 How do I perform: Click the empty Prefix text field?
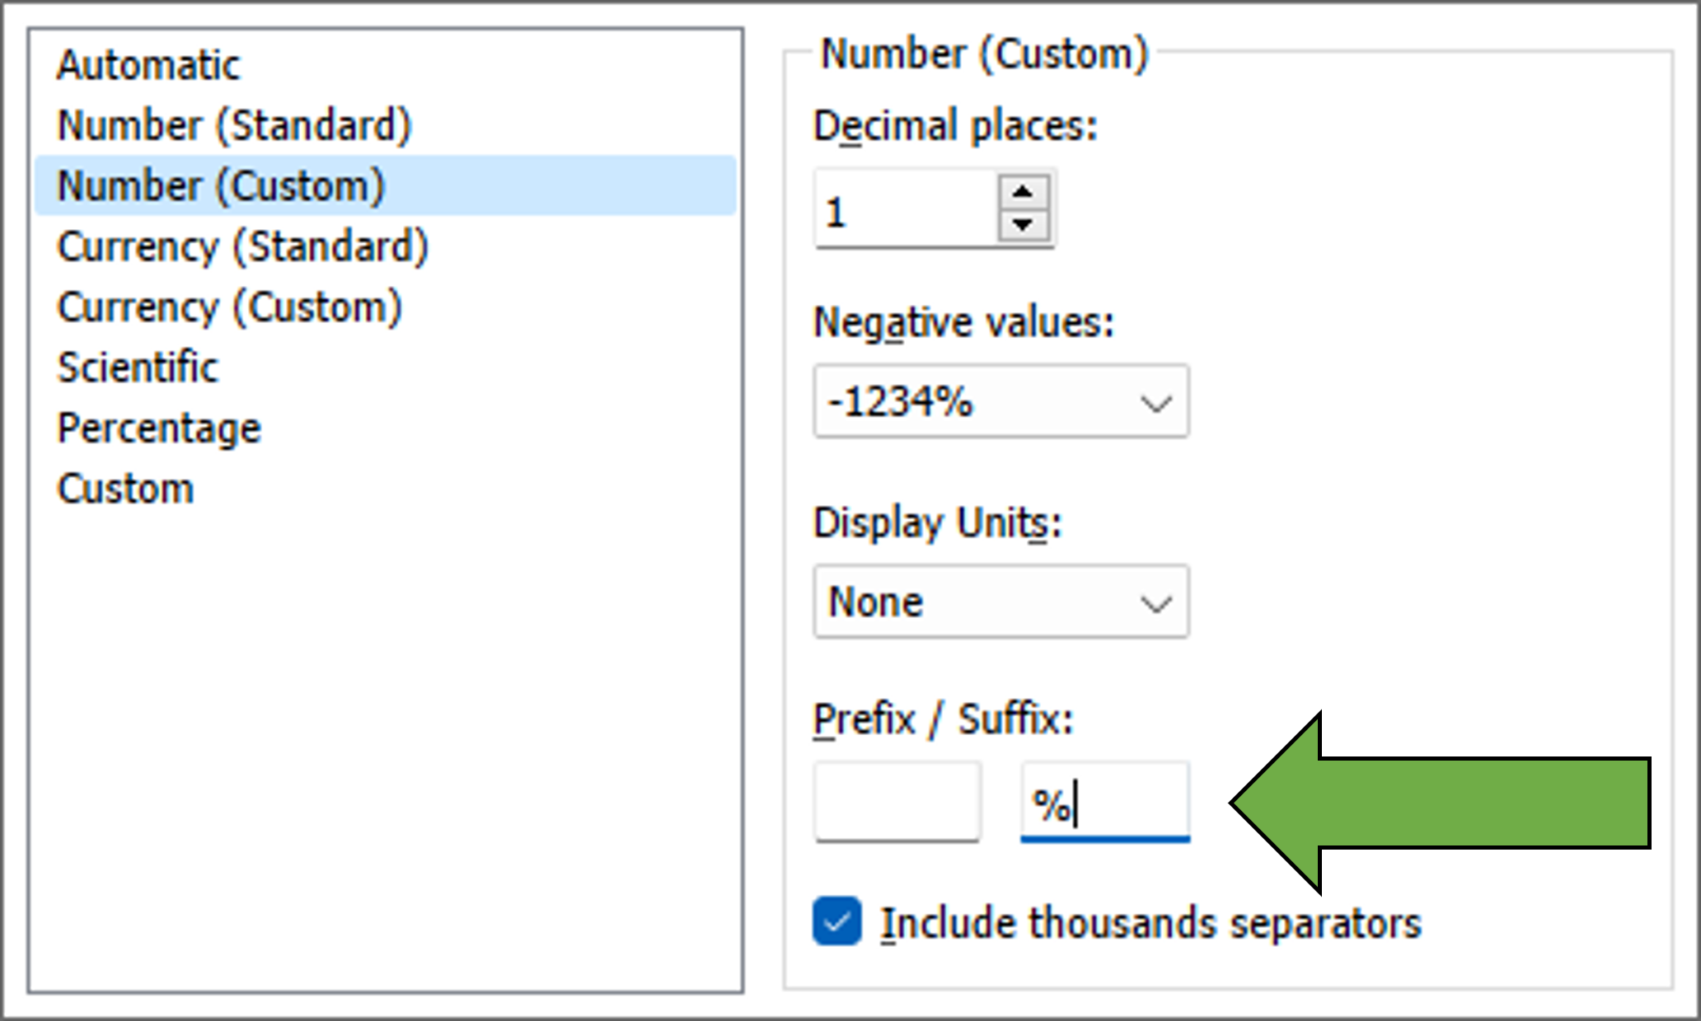coord(897,802)
